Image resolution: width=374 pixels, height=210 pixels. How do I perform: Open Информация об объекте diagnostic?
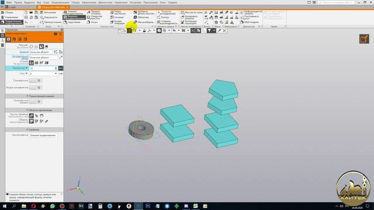[x=251, y=12]
